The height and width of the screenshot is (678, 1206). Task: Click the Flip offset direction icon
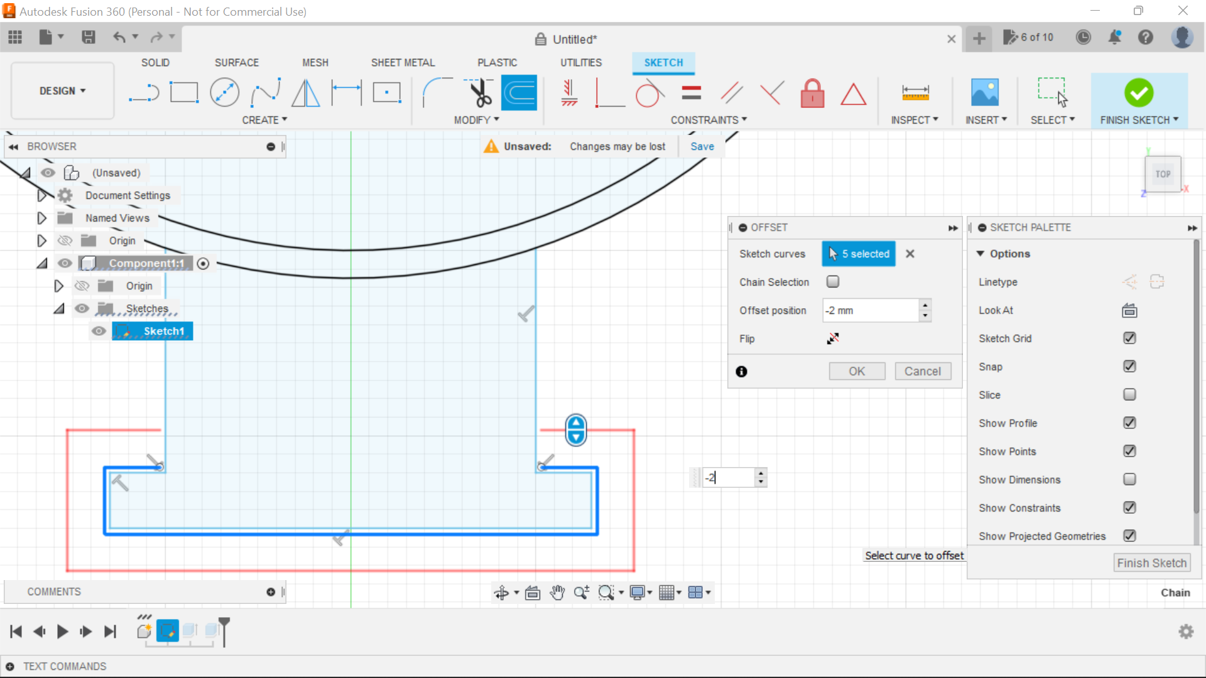[x=833, y=338]
